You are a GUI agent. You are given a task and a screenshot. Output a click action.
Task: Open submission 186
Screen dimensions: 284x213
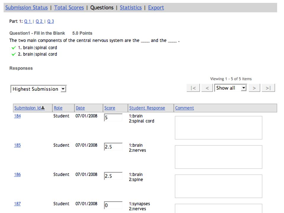(17, 175)
